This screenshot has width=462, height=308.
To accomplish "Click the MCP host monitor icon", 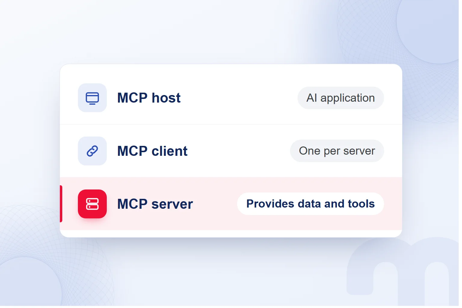I will pyautogui.click(x=92, y=98).
